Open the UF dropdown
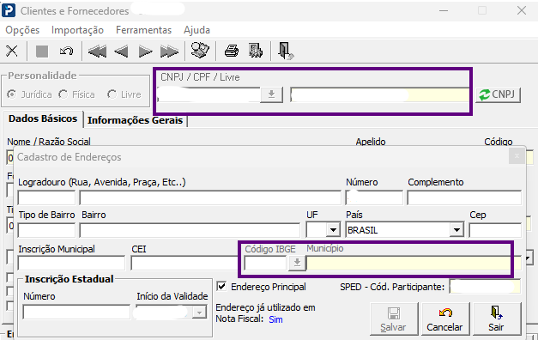 pyautogui.click(x=333, y=230)
